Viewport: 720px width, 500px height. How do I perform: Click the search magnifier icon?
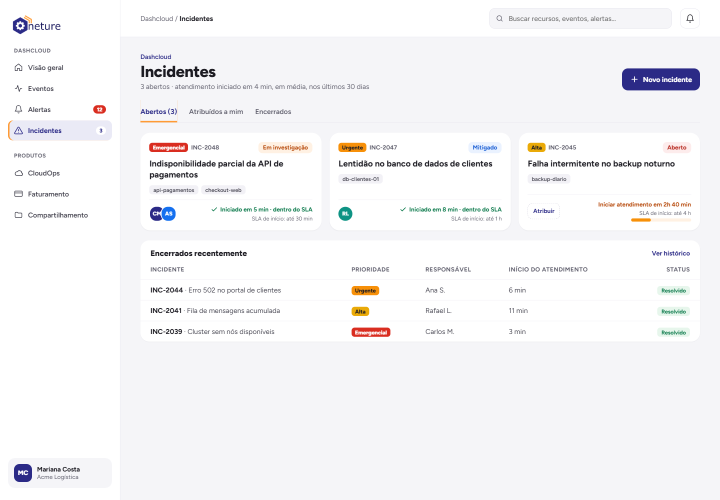coord(499,18)
